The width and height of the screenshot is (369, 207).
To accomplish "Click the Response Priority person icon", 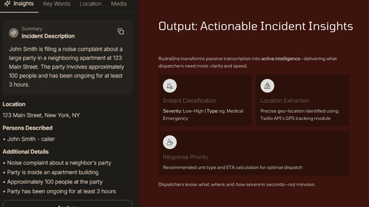I will click(x=170, y=142).
